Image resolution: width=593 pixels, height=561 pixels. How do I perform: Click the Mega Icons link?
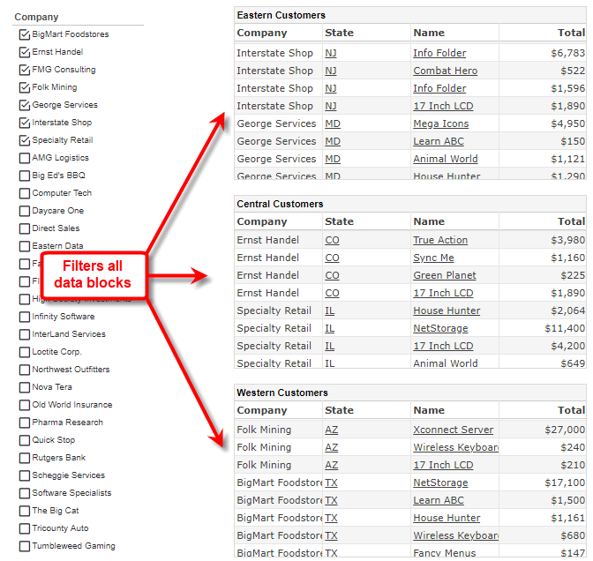tap(440, 123)
